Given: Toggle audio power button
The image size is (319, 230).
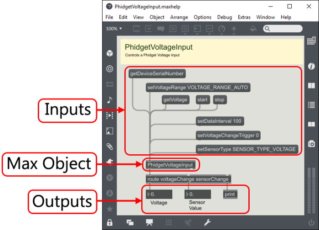Looking at the screenshot, I should coord(311,222).
